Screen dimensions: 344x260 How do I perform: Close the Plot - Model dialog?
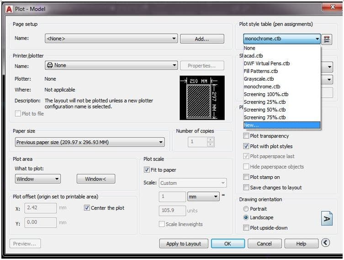coord(332,7)
